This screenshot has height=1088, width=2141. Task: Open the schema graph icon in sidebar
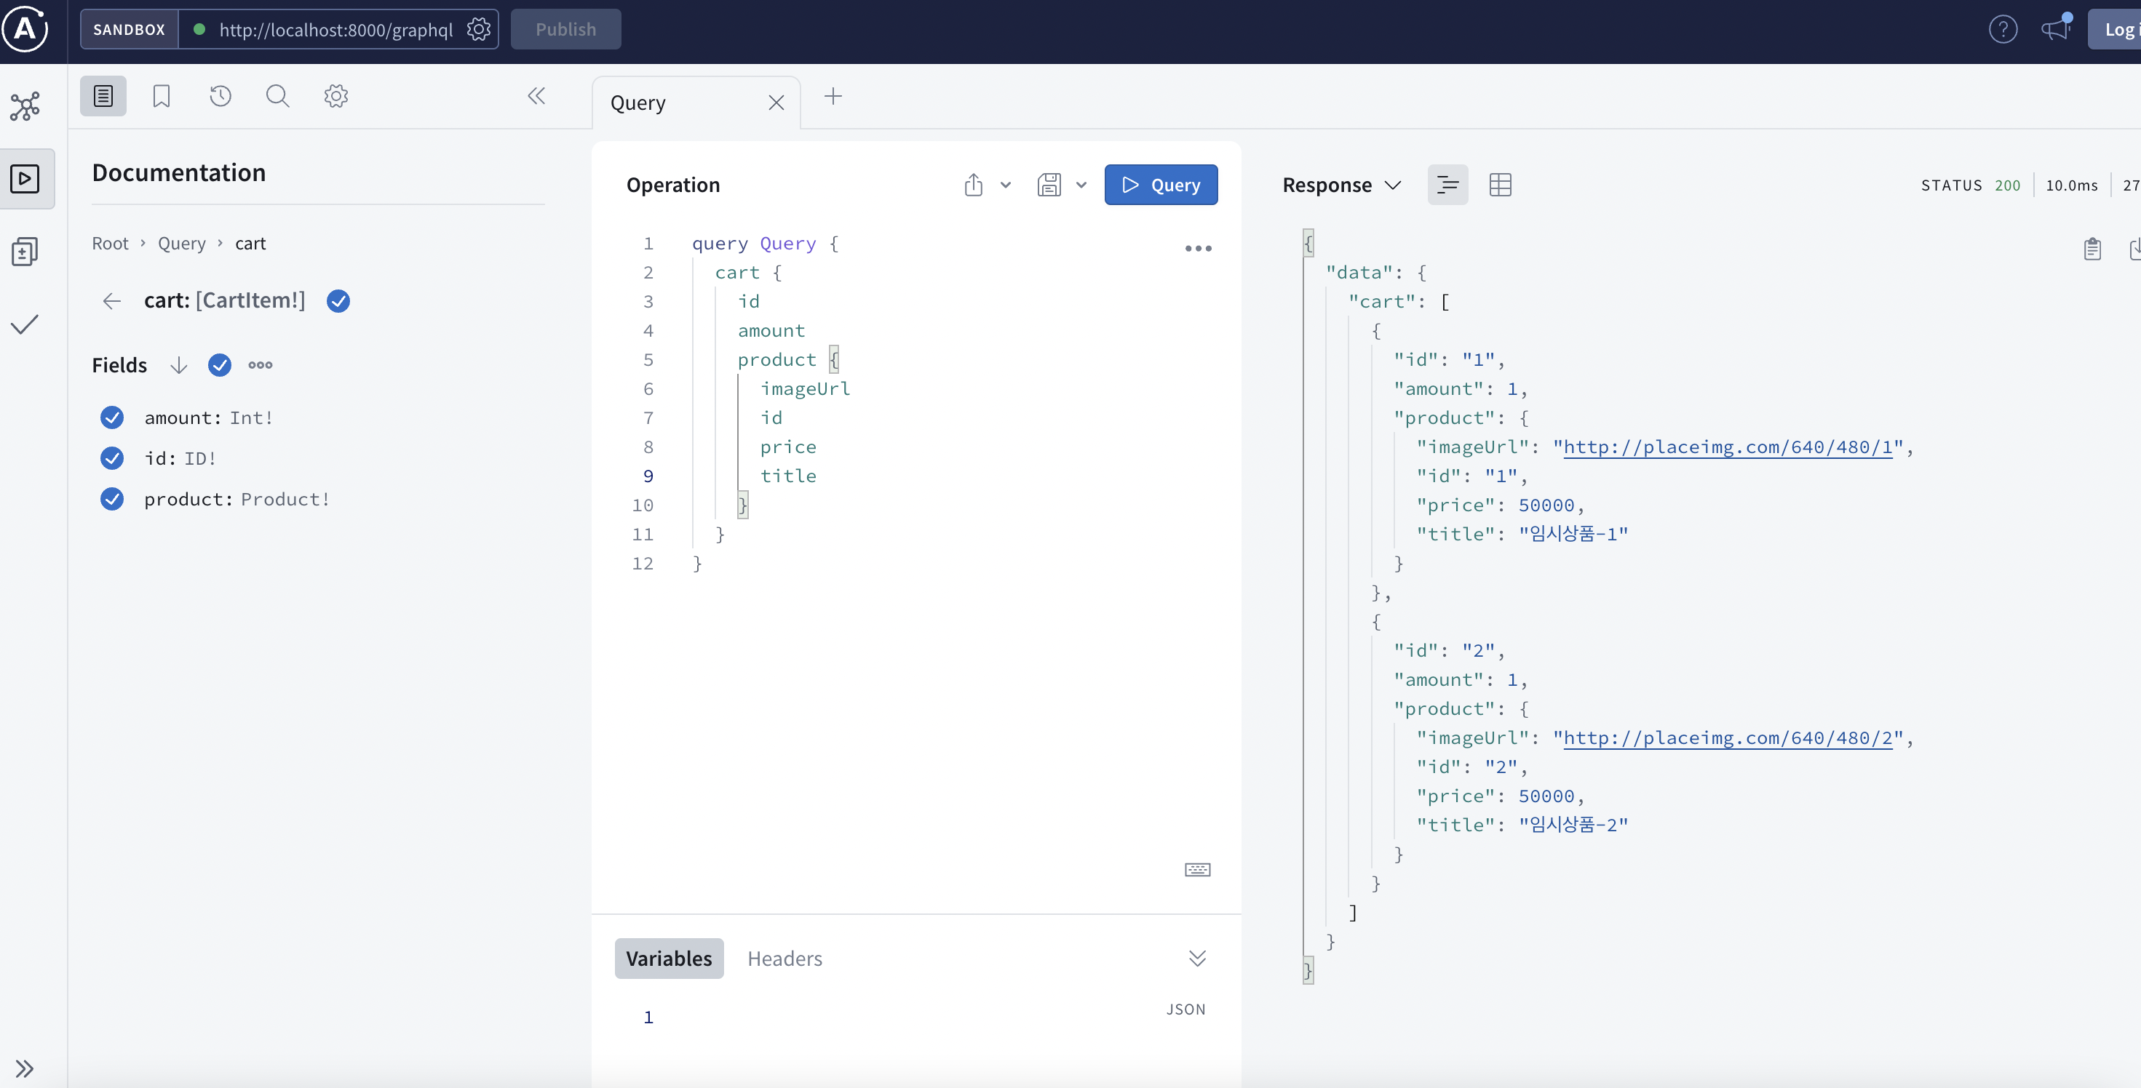(25, 106)
